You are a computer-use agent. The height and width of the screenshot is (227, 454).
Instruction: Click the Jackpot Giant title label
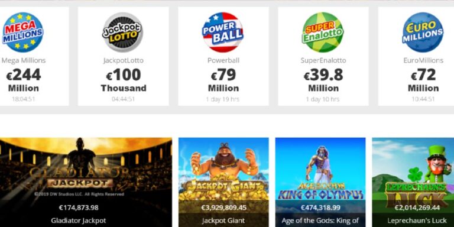click(x=223, y=220)
